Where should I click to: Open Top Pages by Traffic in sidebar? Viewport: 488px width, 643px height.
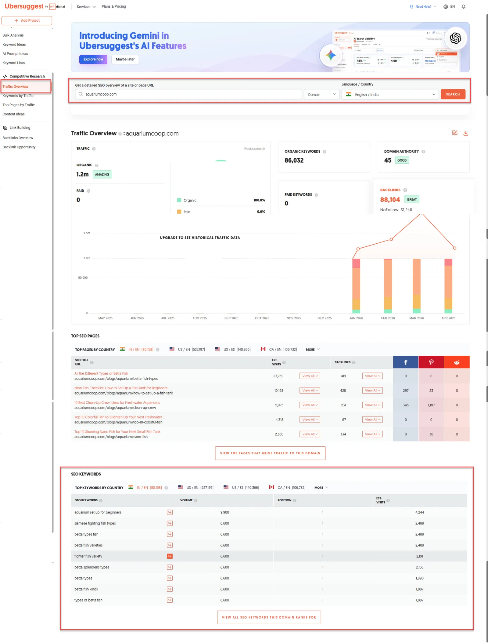click(x=19, y=105)
